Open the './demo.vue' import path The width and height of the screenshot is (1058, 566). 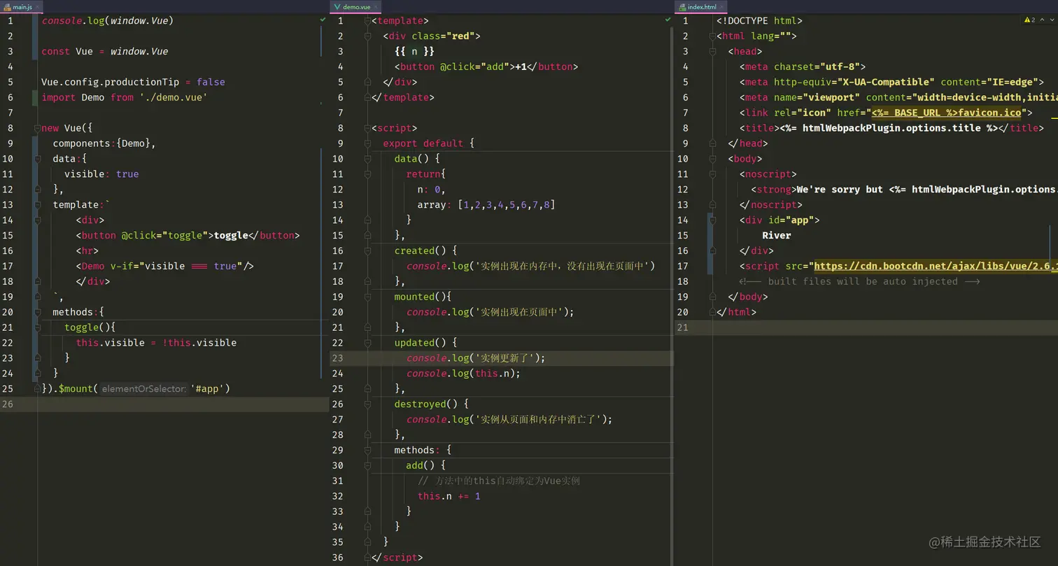click(174, 97)
